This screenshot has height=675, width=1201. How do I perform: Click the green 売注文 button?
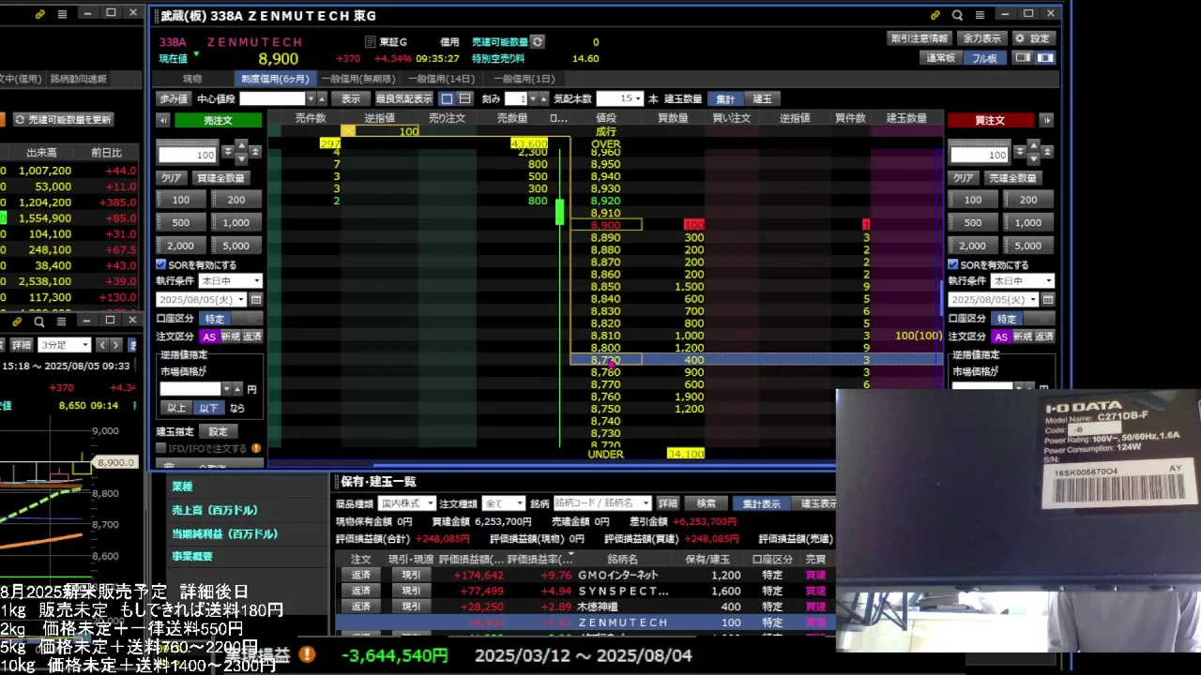point(218,120)
